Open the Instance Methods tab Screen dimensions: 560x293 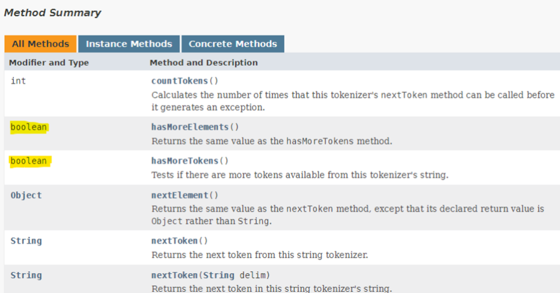click(129, 44)
